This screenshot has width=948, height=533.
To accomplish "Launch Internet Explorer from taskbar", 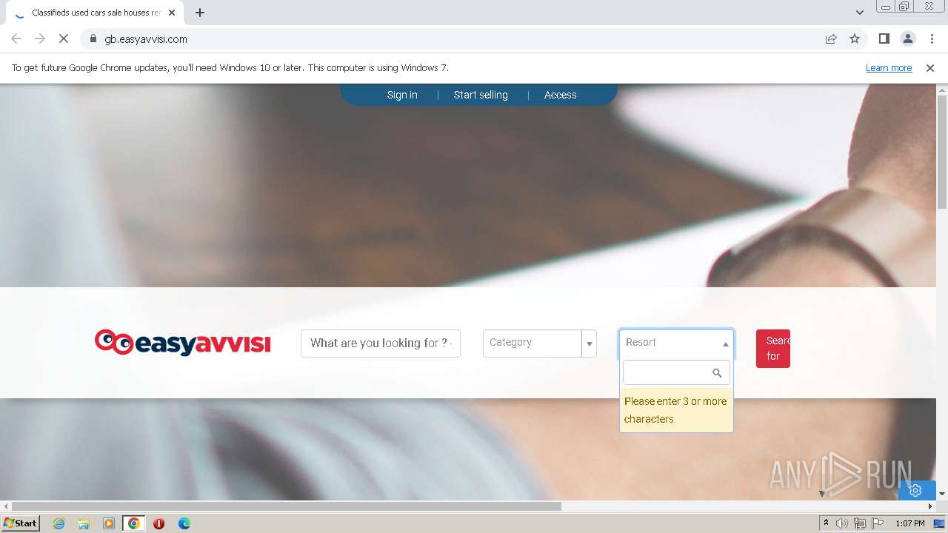I will click(59, 523).
